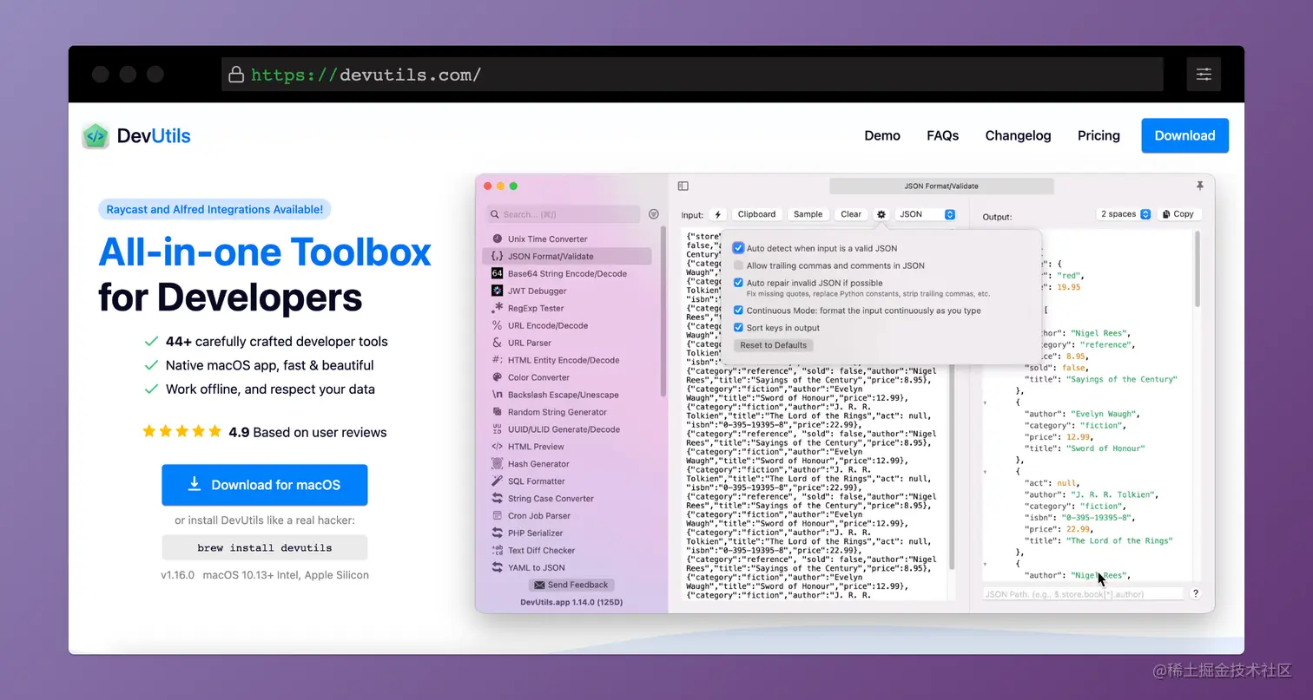Click the JSON Format/Validate title tab
This screenshot has height=700, width=1313.
point(941,186)
